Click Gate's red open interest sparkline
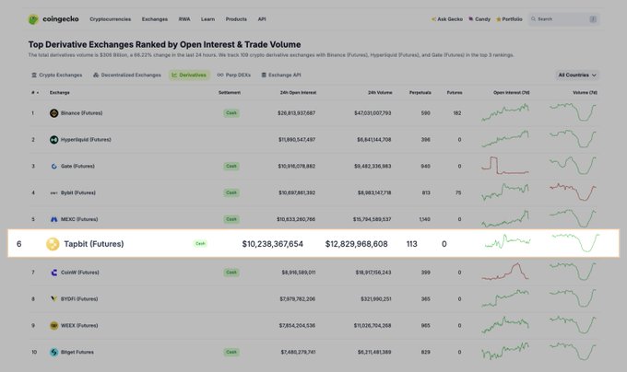 tap(505, 165)
